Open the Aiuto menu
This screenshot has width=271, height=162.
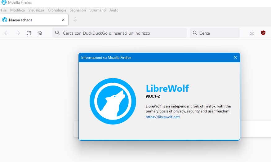click(114, 10)
